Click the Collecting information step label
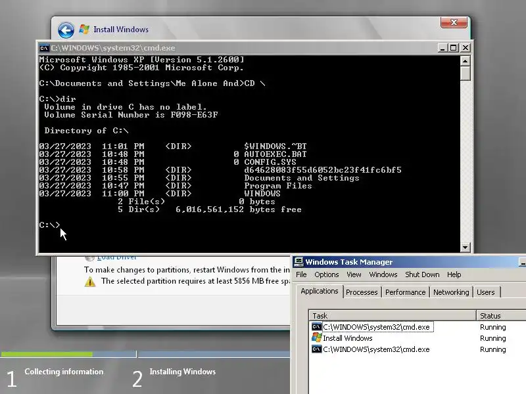 point(64,372)
